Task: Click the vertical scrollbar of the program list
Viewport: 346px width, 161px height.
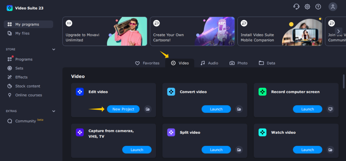Action: [x=344, y=82]
